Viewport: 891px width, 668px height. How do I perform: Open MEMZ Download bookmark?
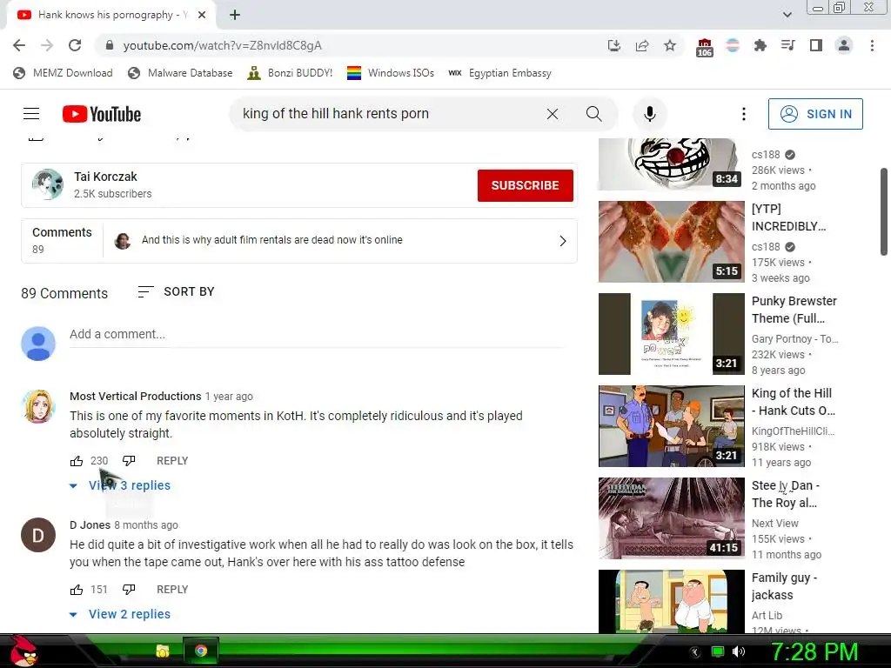[63, 73]
